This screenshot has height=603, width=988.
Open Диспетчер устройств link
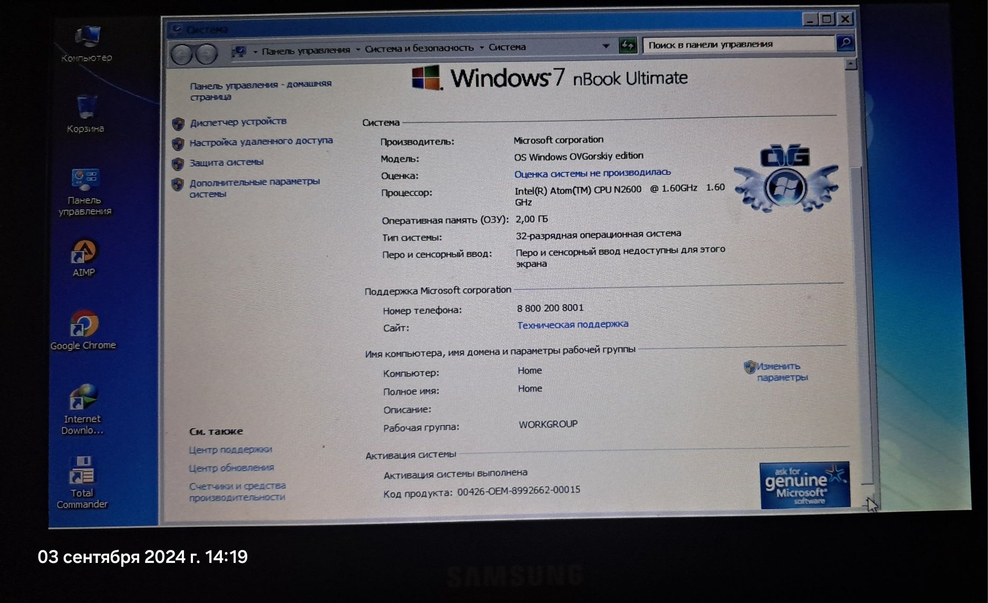(x=238, y=122)
